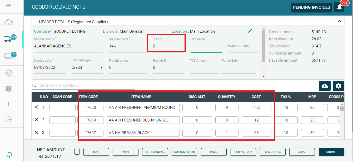Remove row 1 with X icon
Screen dimensions: 353x161
click(x=36, y=107)
